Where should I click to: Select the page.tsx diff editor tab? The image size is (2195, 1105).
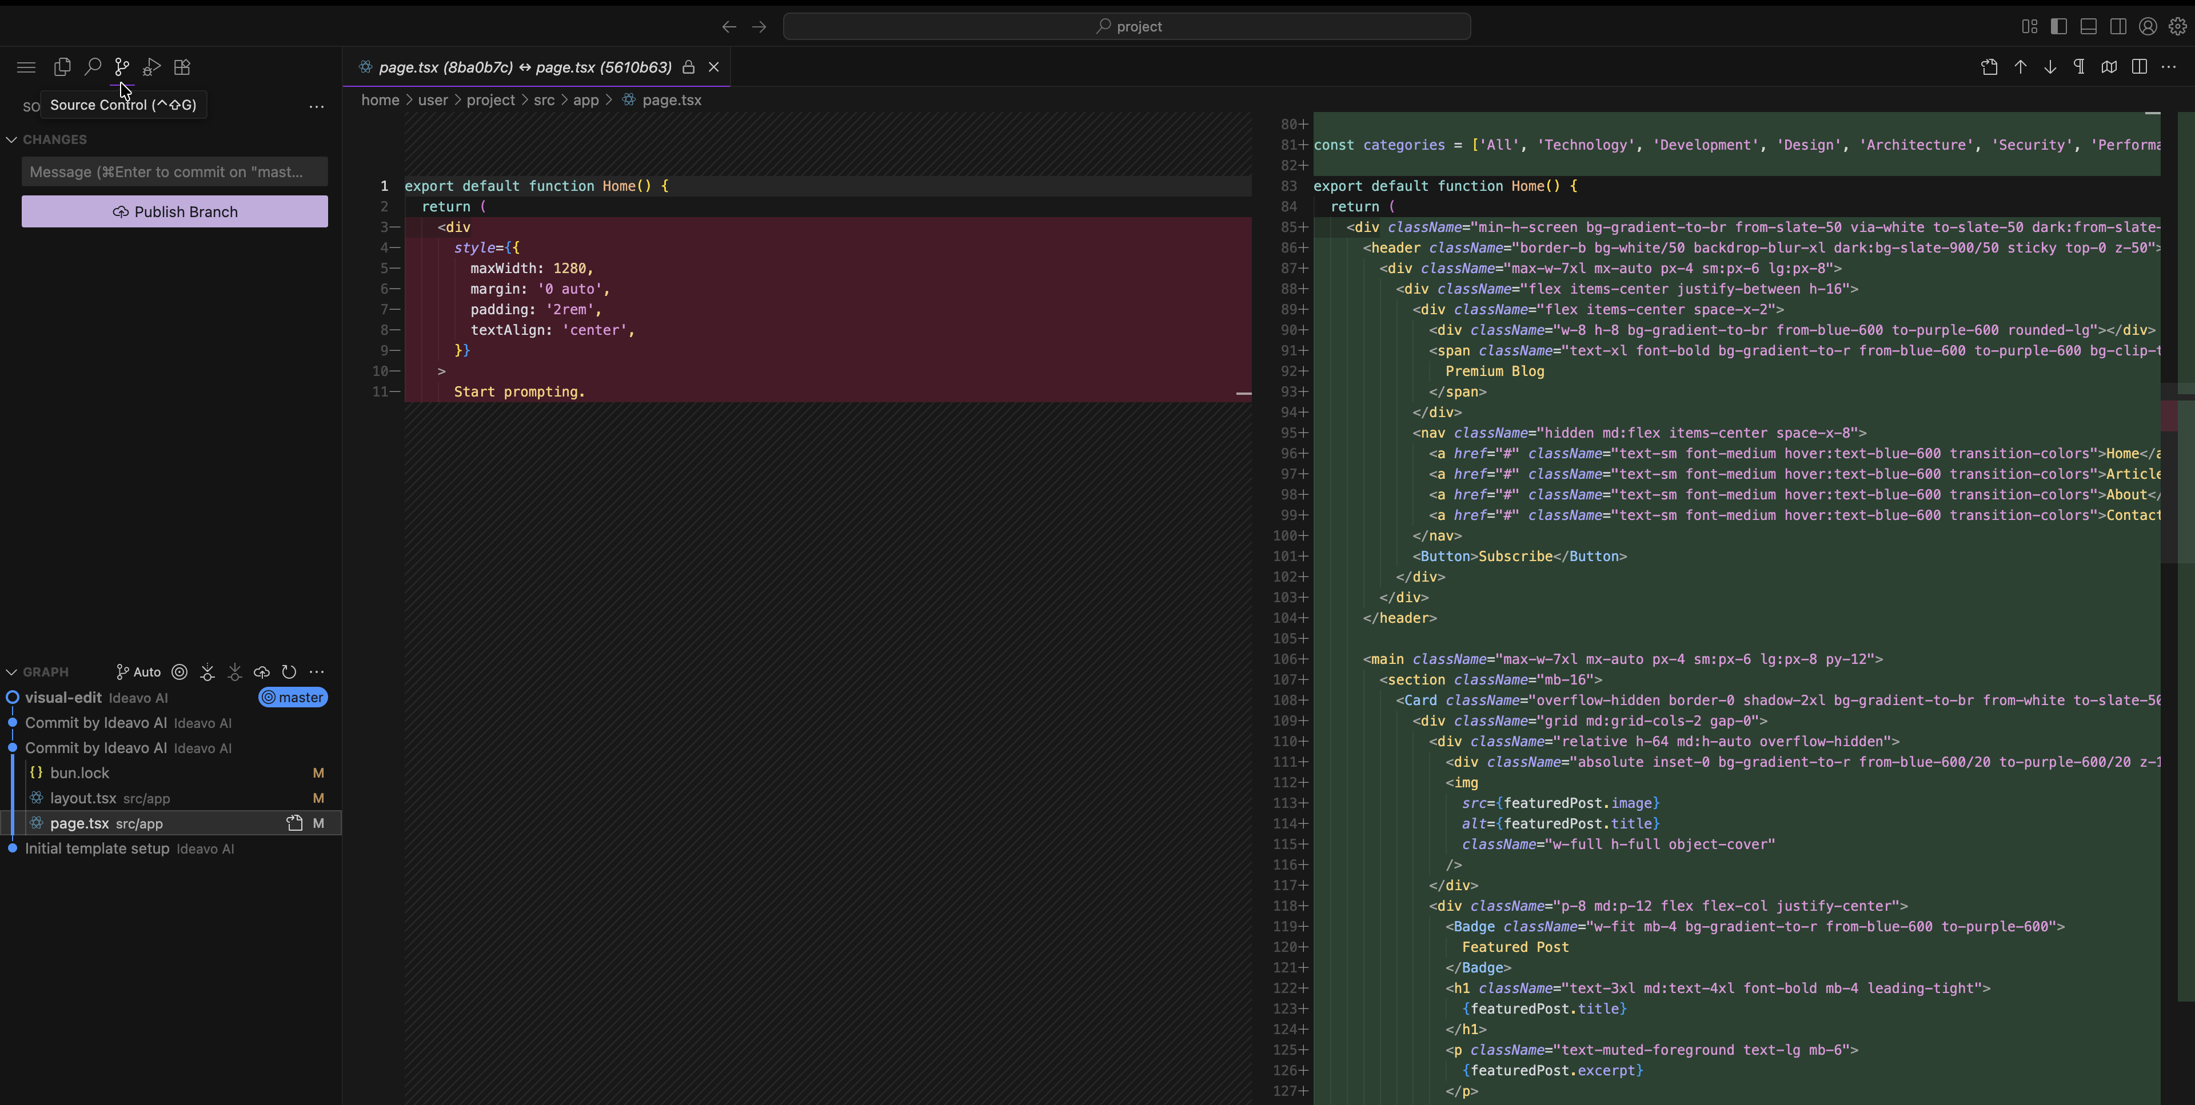click(524, 66)
